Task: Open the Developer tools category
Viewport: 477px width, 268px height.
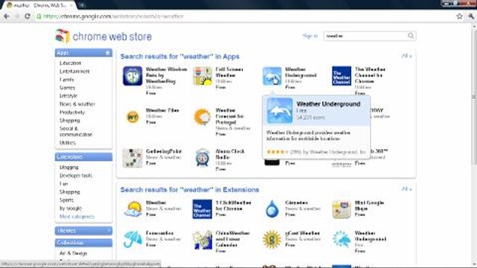Action: 76,176
